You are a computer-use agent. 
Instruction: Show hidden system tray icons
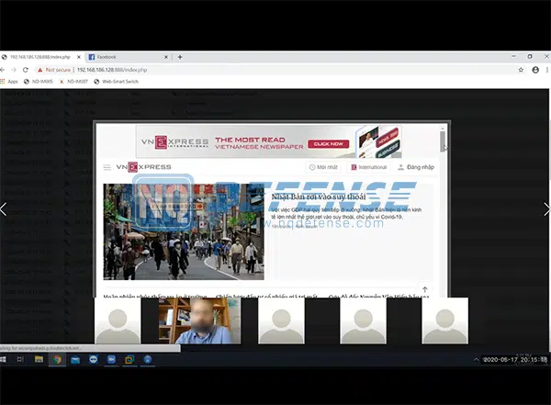coord(476,360)
